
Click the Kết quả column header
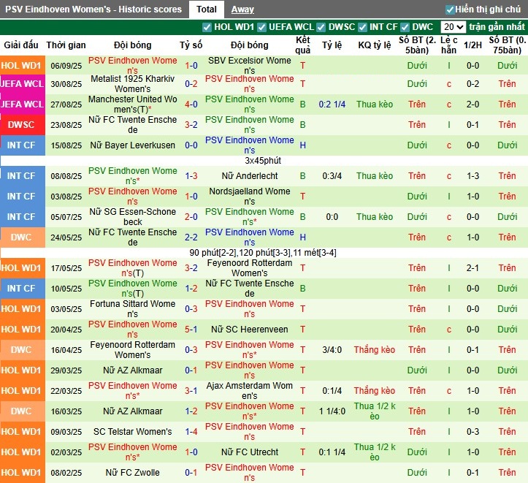[303, 45]
